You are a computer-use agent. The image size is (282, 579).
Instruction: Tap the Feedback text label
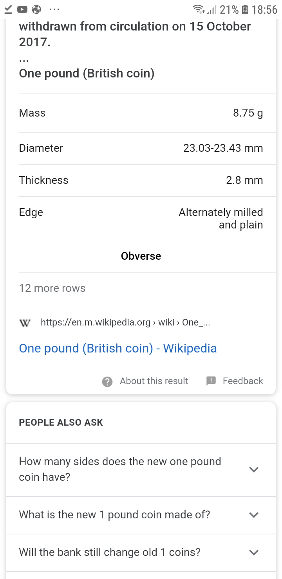[x=243, y=381]
